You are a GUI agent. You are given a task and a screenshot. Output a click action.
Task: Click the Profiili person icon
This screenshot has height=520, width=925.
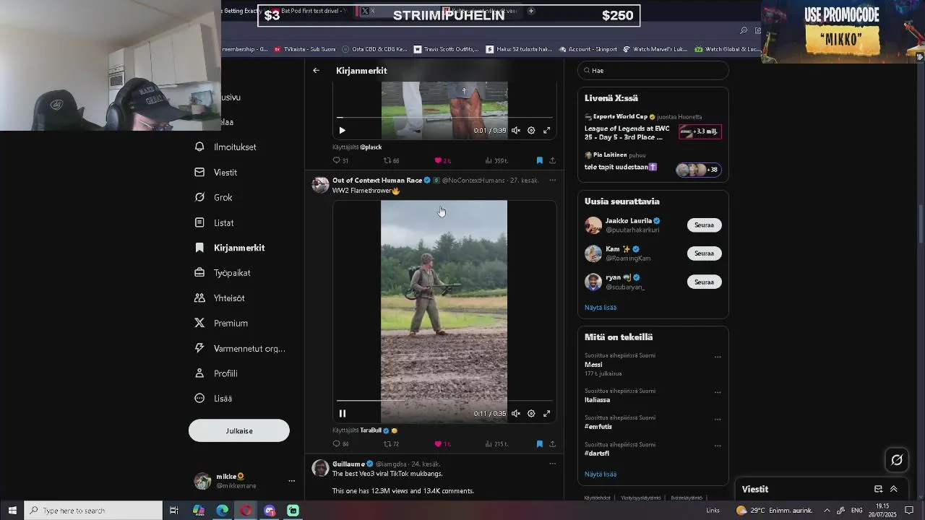point(199,373)
